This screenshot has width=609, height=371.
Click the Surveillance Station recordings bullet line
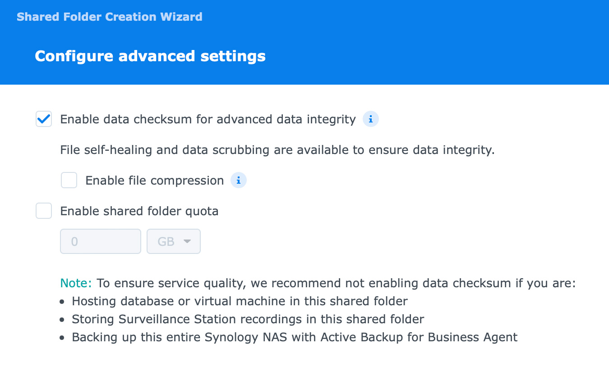(248, 319)
